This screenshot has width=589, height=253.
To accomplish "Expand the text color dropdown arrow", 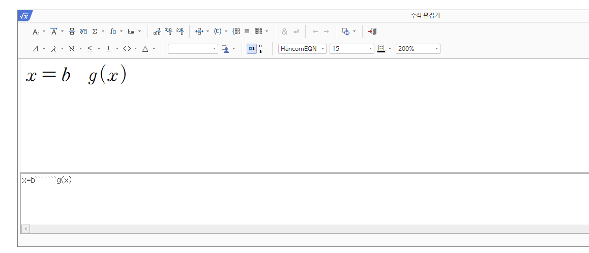I will coord(390,49).
